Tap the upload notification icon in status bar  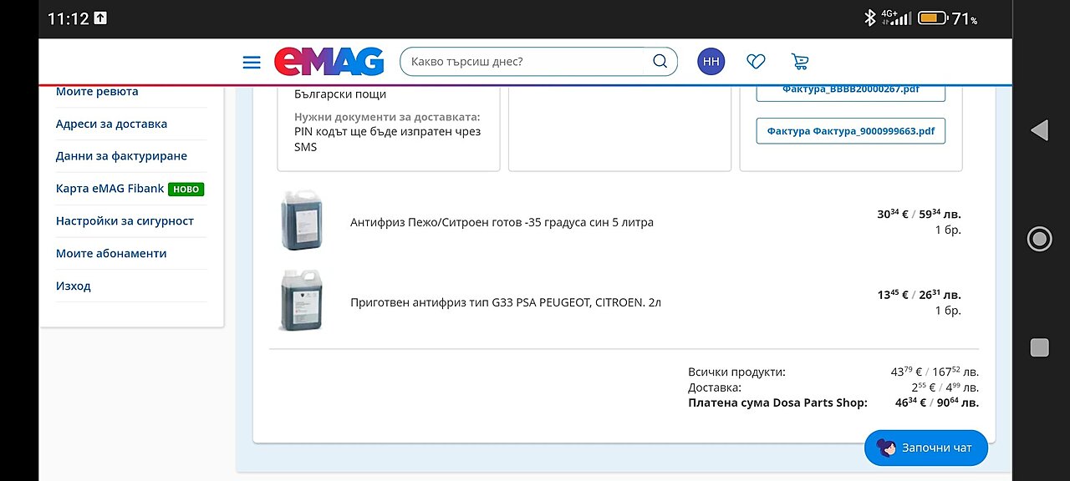(100, 18)
